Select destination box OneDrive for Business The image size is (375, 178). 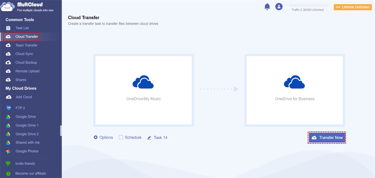click(x=295, y=90)
